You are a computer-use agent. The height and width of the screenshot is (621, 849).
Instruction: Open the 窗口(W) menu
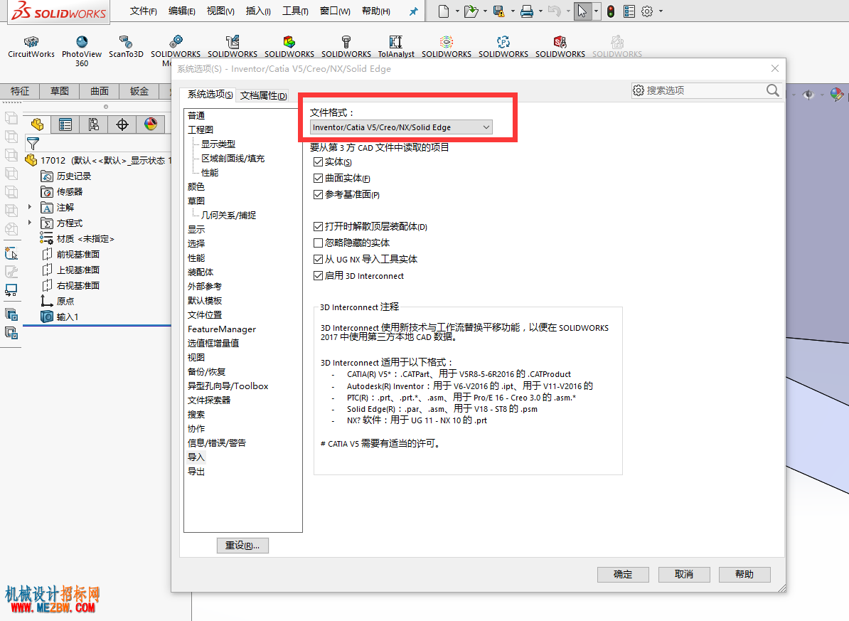pos(335,11)
